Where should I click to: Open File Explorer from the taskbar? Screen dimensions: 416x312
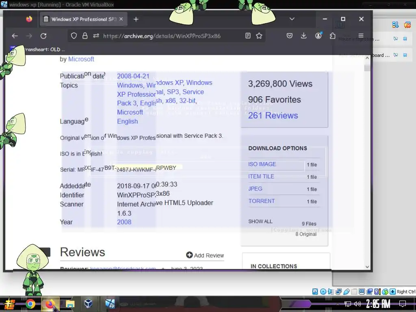pos(70,304)
